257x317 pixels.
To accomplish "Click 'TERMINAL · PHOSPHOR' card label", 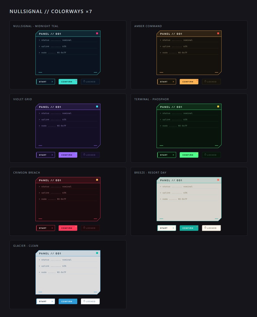I will (x=151, y=99).
